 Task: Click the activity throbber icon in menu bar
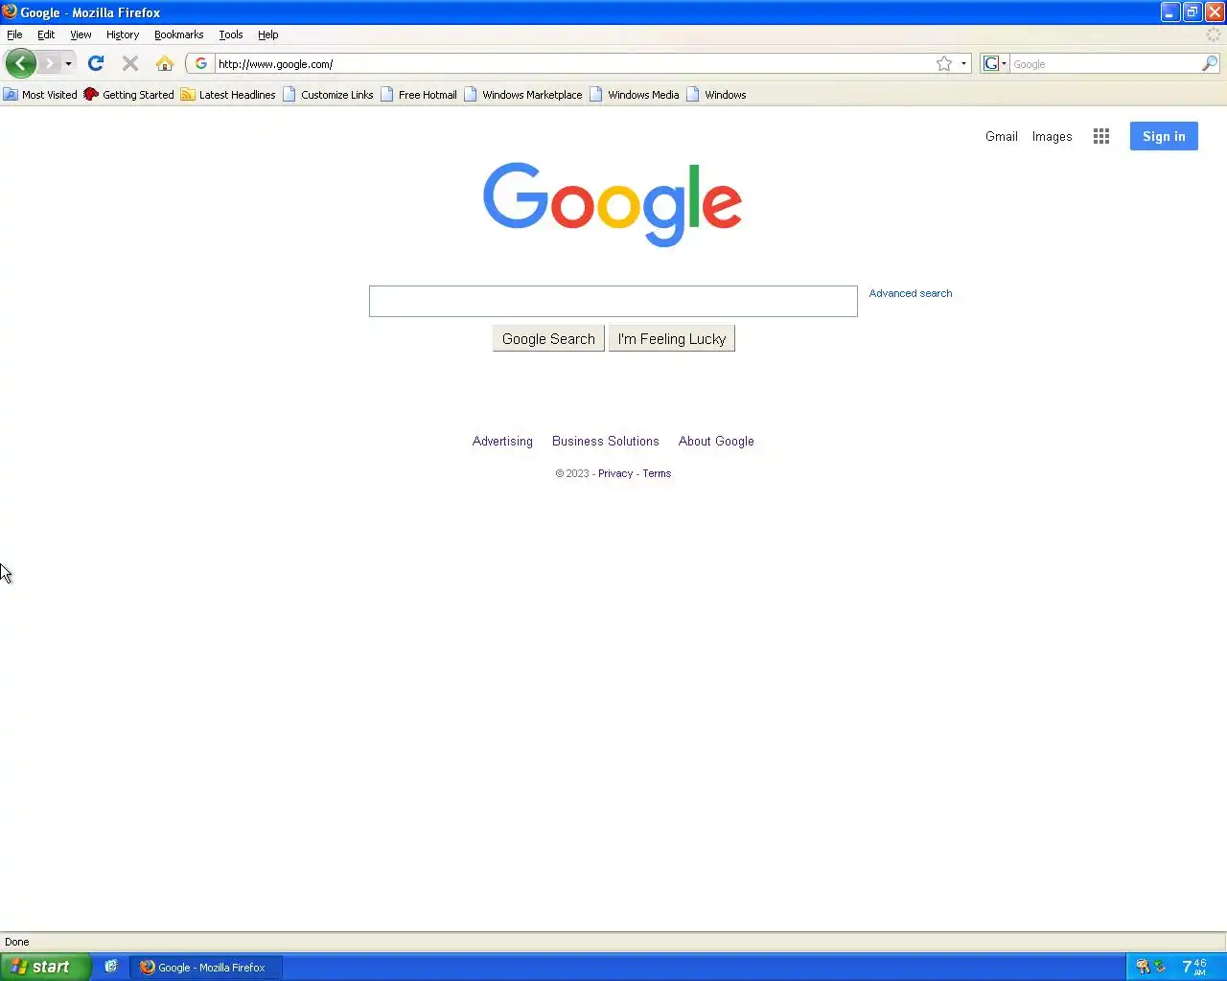[x=1214, y=34]
